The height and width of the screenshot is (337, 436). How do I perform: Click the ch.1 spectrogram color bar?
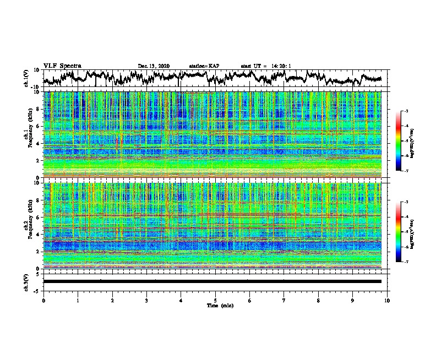tap(398, 141)
